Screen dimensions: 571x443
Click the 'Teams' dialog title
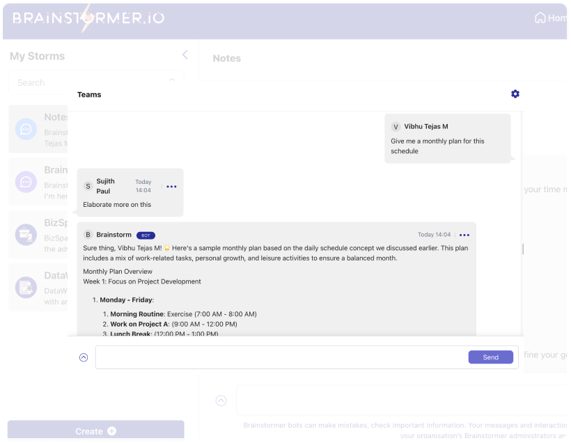click(89, 95)
